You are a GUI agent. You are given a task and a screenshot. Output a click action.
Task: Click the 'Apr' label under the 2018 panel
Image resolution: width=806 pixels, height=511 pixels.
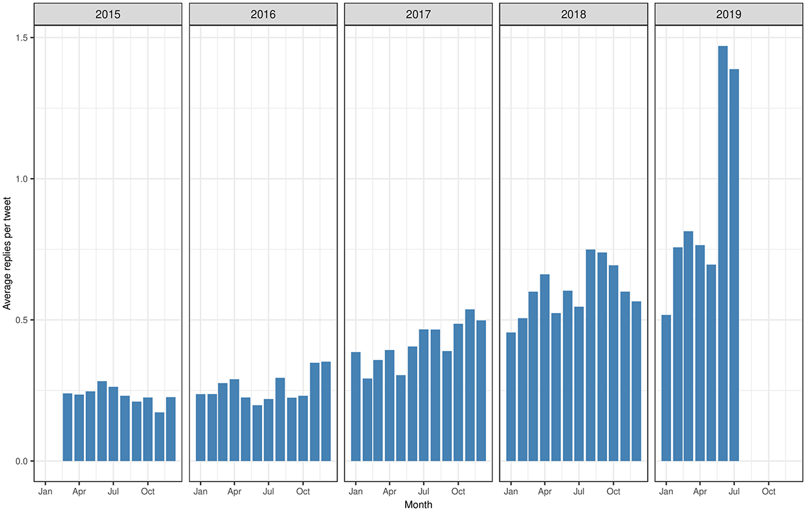[x=544, y=491]
